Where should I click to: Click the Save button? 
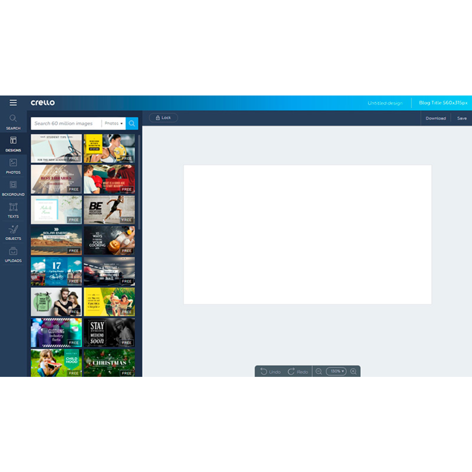(x=462, y=118)
